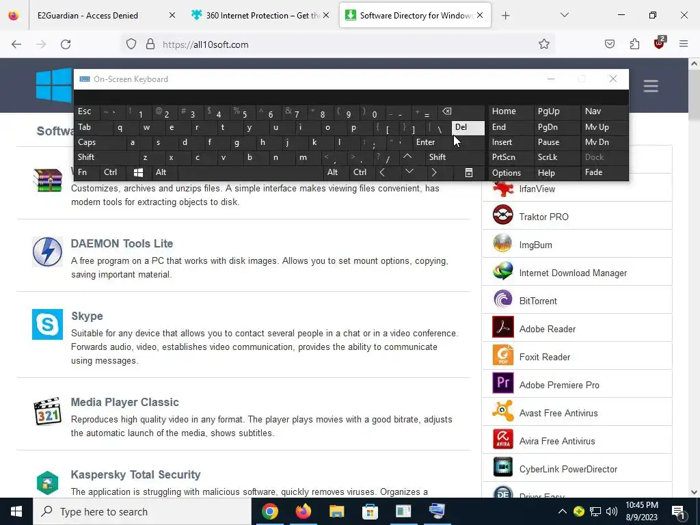Open a new tab with plus
The height and width of the screenshot is (525, 700).
pyautogui.click(x=505, y=16)
